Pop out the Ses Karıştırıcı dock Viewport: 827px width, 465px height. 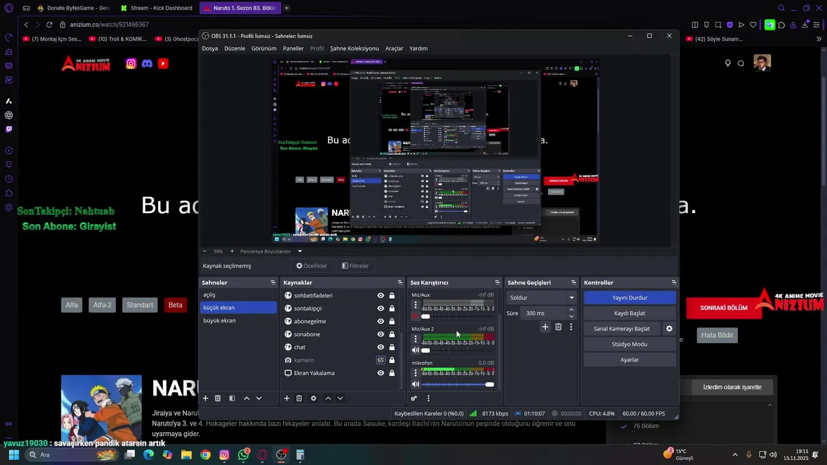[497, 283]
